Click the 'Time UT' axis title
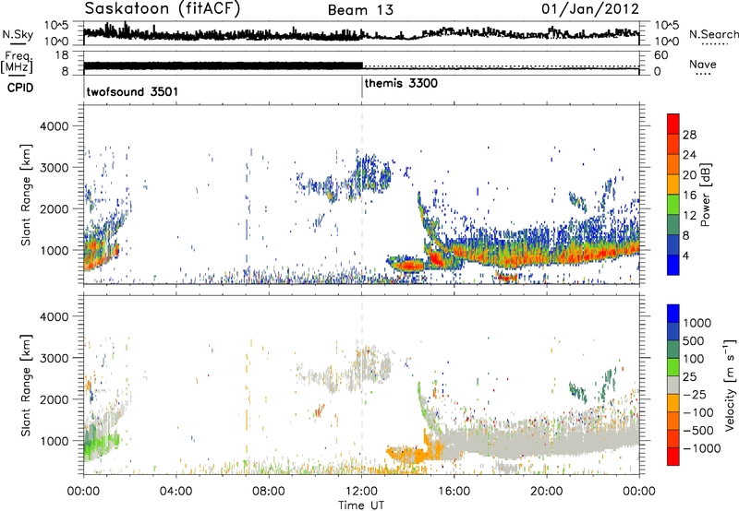 click(x=361, y=505)
